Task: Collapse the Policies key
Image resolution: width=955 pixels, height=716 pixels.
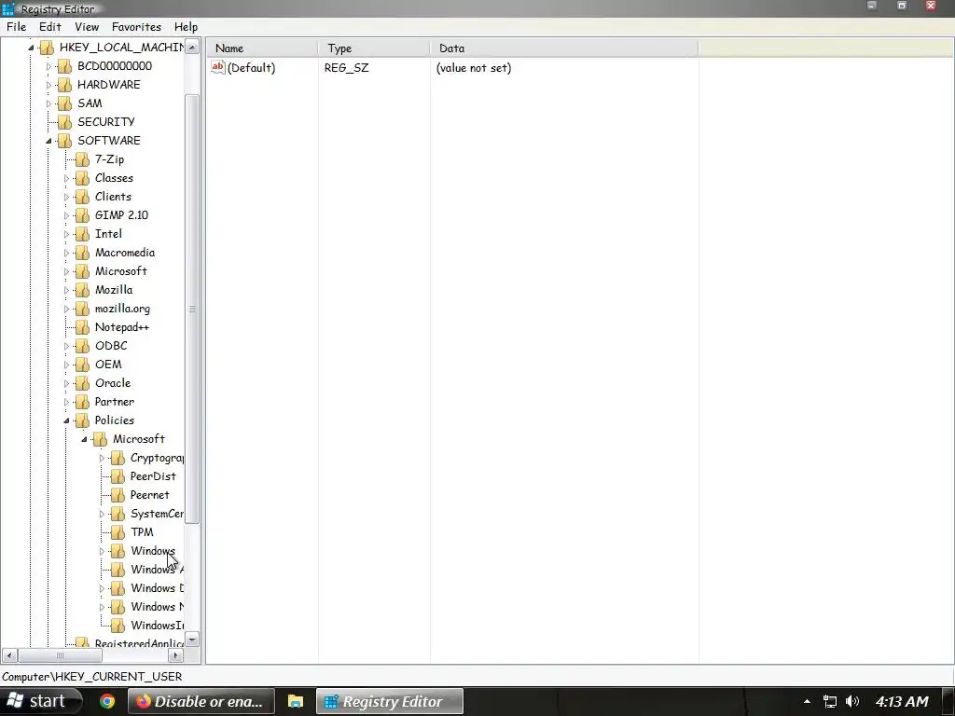Action: 66,420
